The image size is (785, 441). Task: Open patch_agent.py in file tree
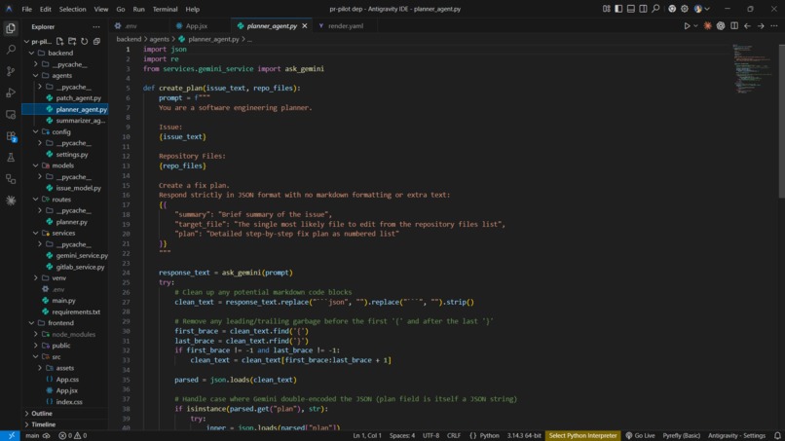[78, 98]
